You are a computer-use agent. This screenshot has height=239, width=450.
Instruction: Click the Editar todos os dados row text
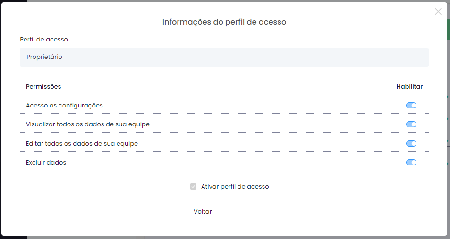(82, 144)
